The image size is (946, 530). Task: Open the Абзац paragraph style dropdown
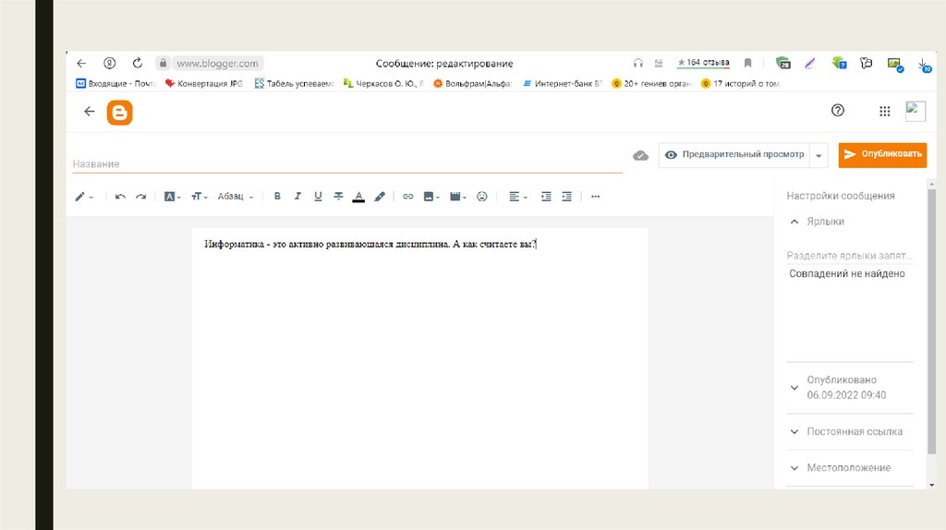(236, 197)
